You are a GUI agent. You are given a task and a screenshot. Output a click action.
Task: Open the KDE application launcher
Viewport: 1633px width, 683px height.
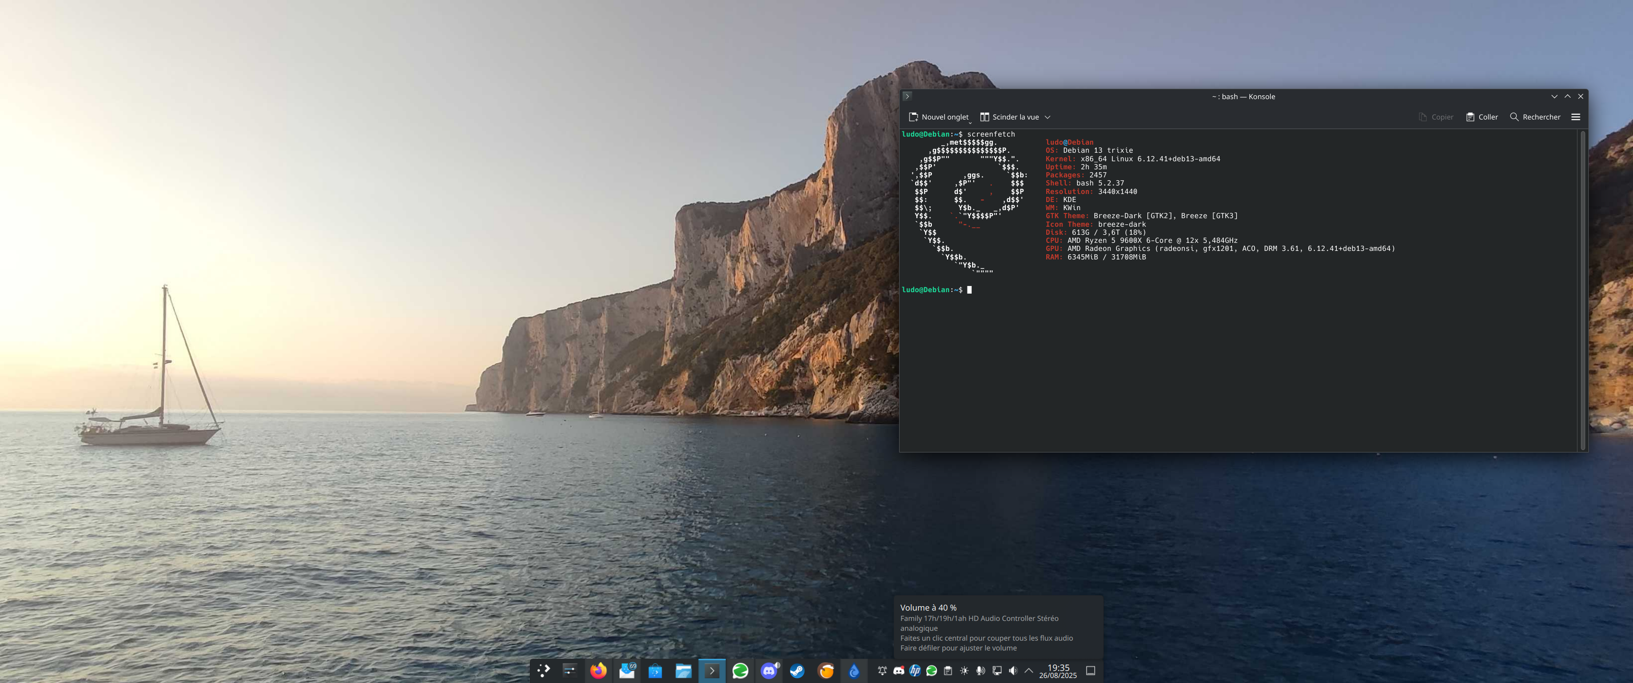pyautogui.click(x=543, y=670)
